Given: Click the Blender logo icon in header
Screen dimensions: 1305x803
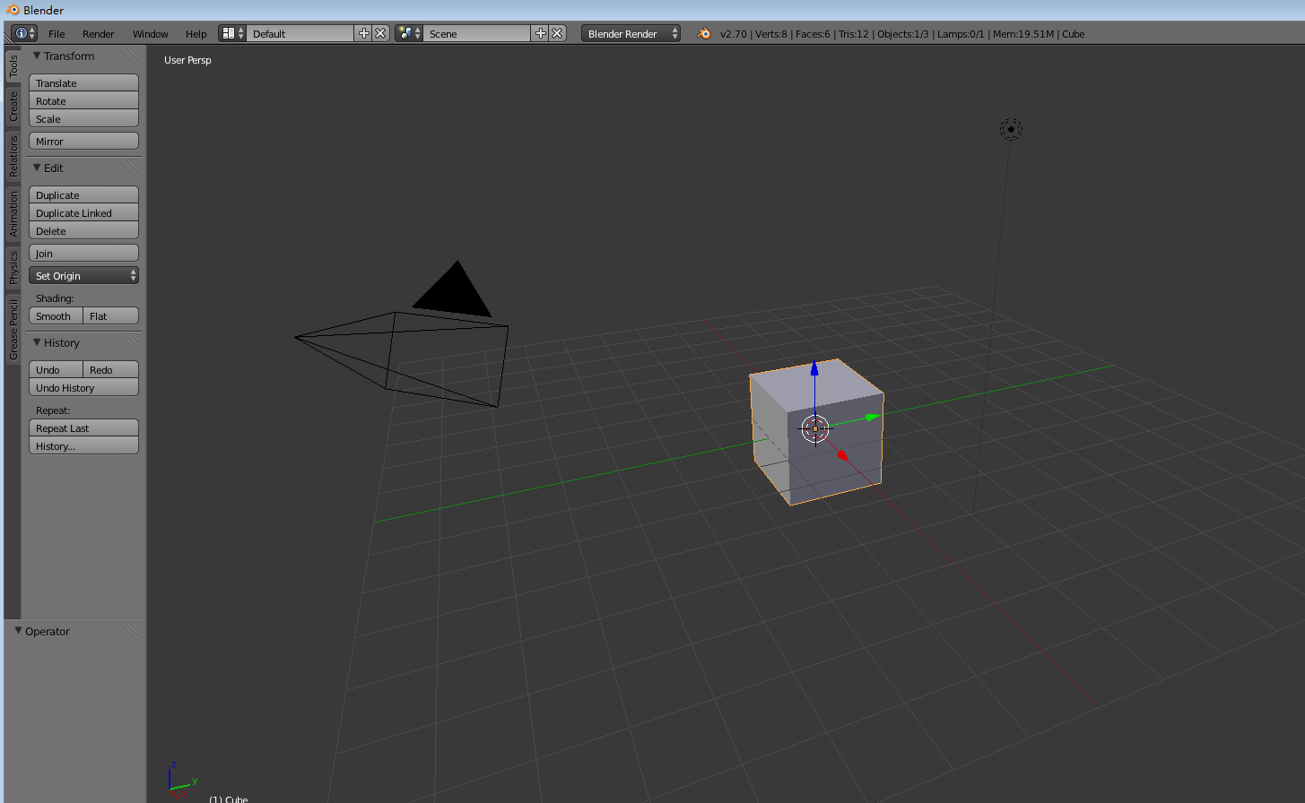Looking at the screenshot, I should tap(704, 33).
